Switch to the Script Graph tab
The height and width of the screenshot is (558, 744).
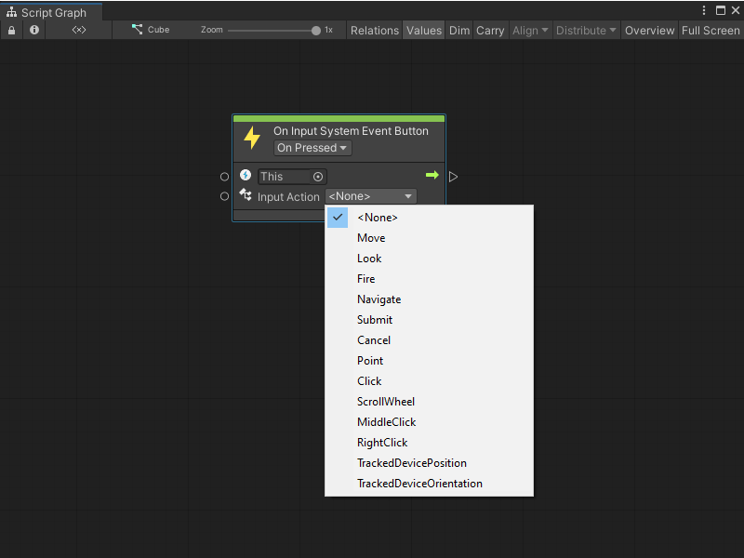tap(51, 12)
